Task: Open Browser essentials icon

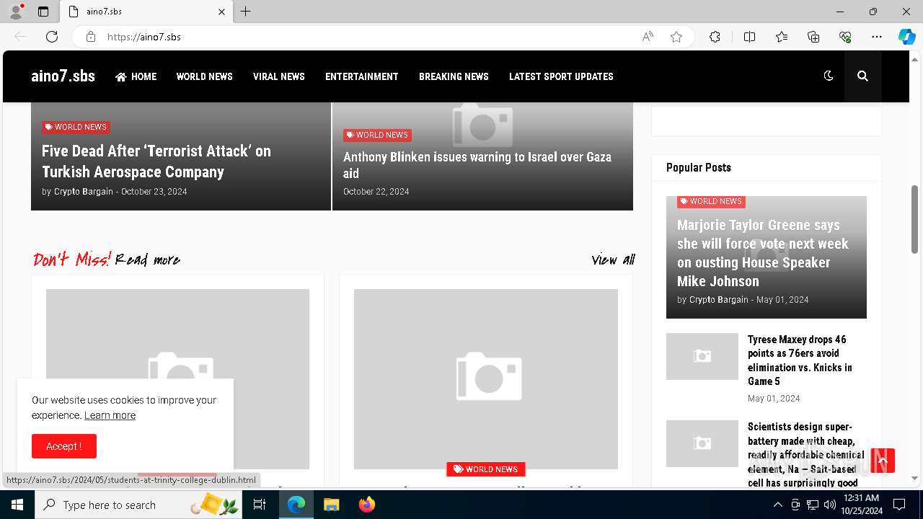Action: 845,37
